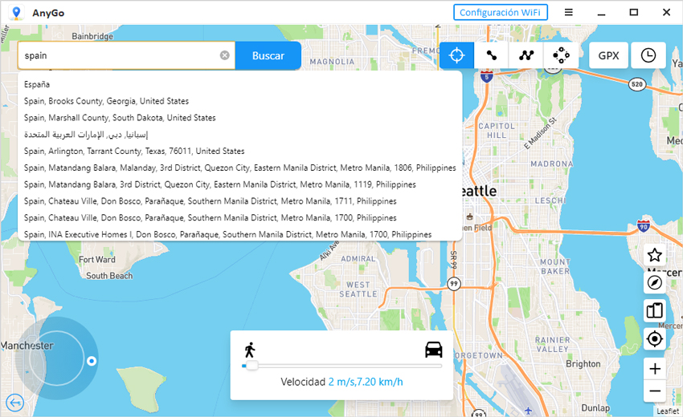Screen dimensions: 683x417
Task: Open the history clock icon
Action: [x=648, y=55]
